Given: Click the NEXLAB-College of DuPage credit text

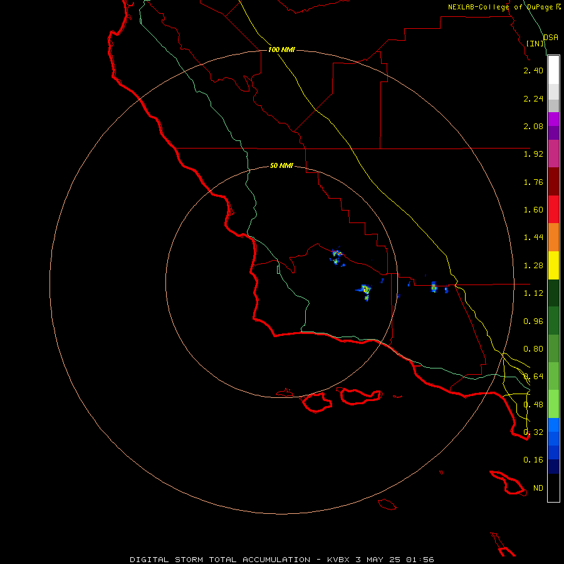Looking at the screenshot, I should pos(500,7).
